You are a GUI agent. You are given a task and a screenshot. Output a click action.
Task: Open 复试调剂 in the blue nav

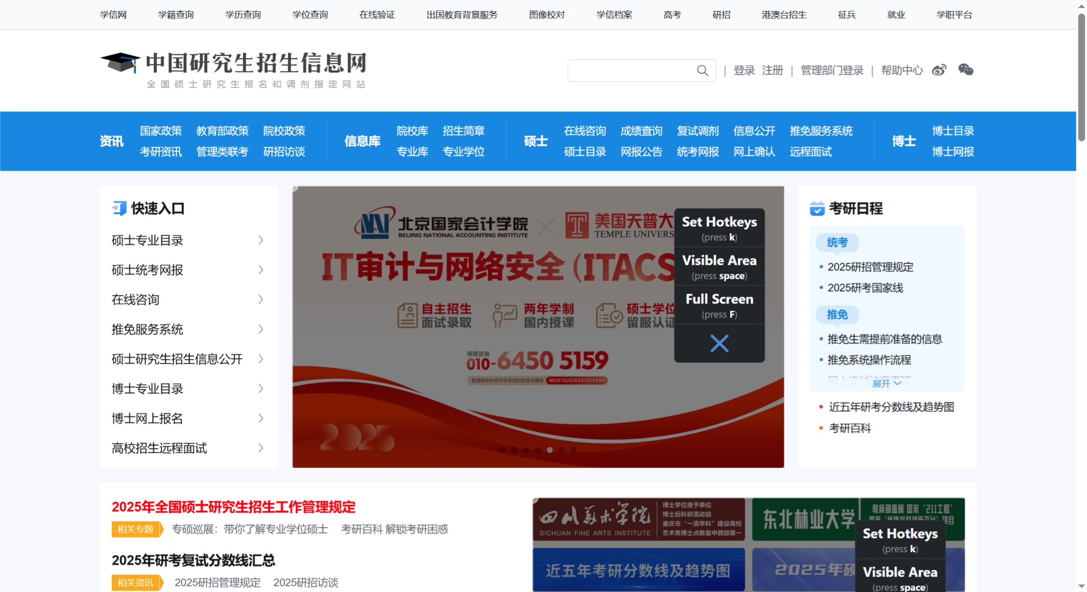point(698,131)
